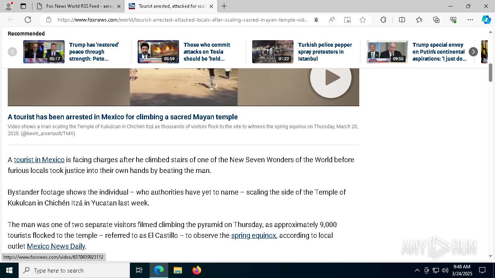The image size is (495, 278).
Task: Open Collections icon
Action: pyautogui.click(x=436, y=20)
